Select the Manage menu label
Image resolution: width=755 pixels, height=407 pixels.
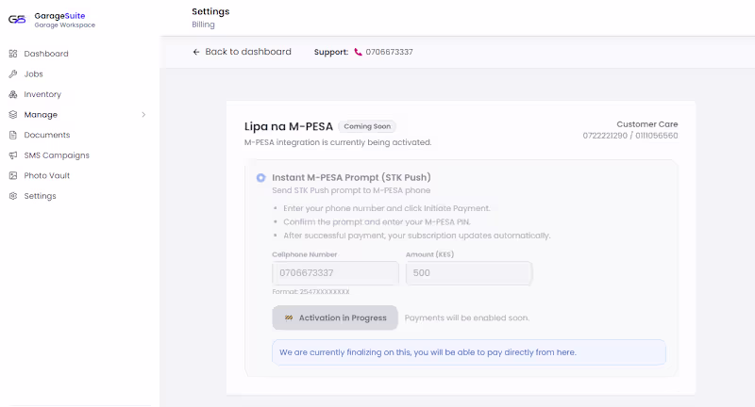click(x=41, y=114)
